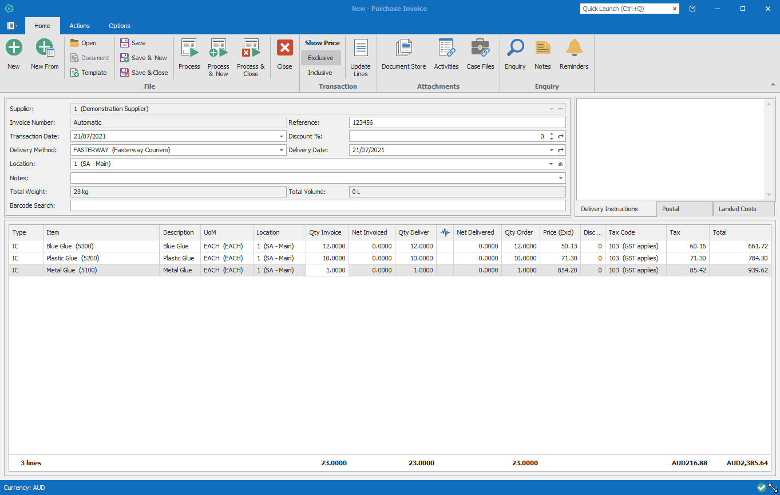The width and height of the screenshot is (780, 495).
Task: Toggle Show Price to Exclusive
Action: pyautogui.click(x=320, y=58)
